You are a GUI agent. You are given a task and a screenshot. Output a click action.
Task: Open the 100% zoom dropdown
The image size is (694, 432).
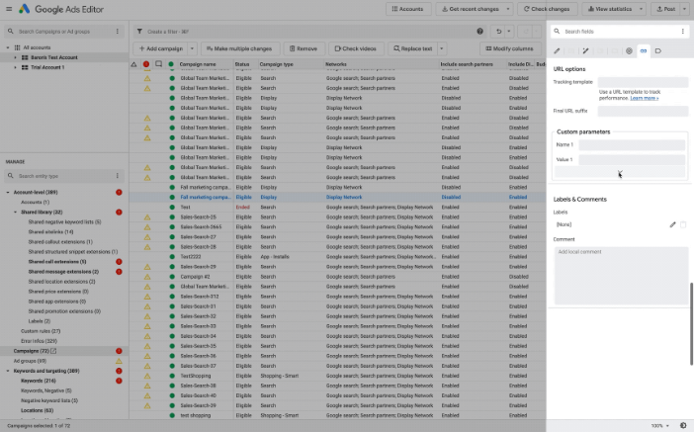(x=660, y=426)
